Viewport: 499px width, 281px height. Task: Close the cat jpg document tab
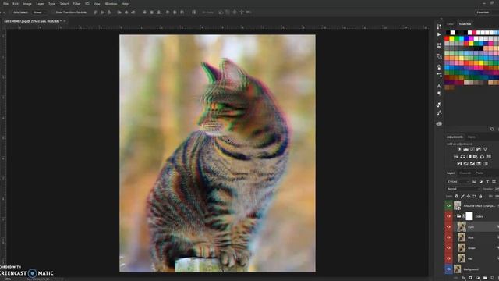(x=65, y=21)
